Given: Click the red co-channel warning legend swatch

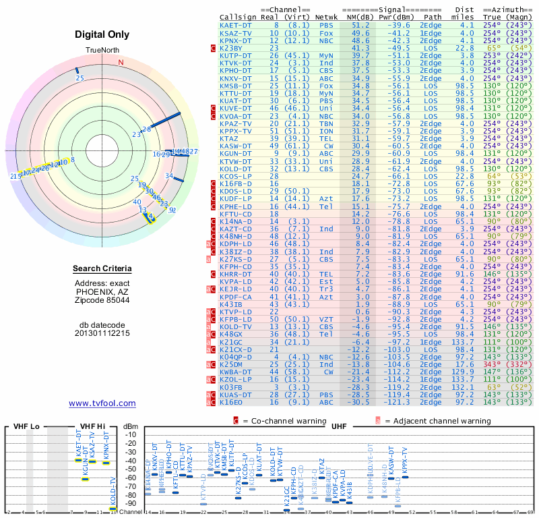Looking at the screenshot, I should [236, 421].
